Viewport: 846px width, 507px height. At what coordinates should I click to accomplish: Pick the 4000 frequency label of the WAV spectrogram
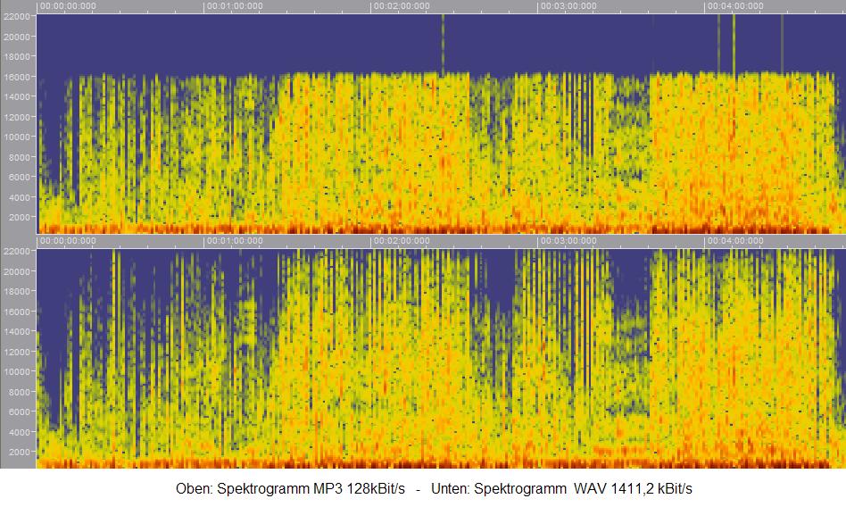tap(19, 432)
